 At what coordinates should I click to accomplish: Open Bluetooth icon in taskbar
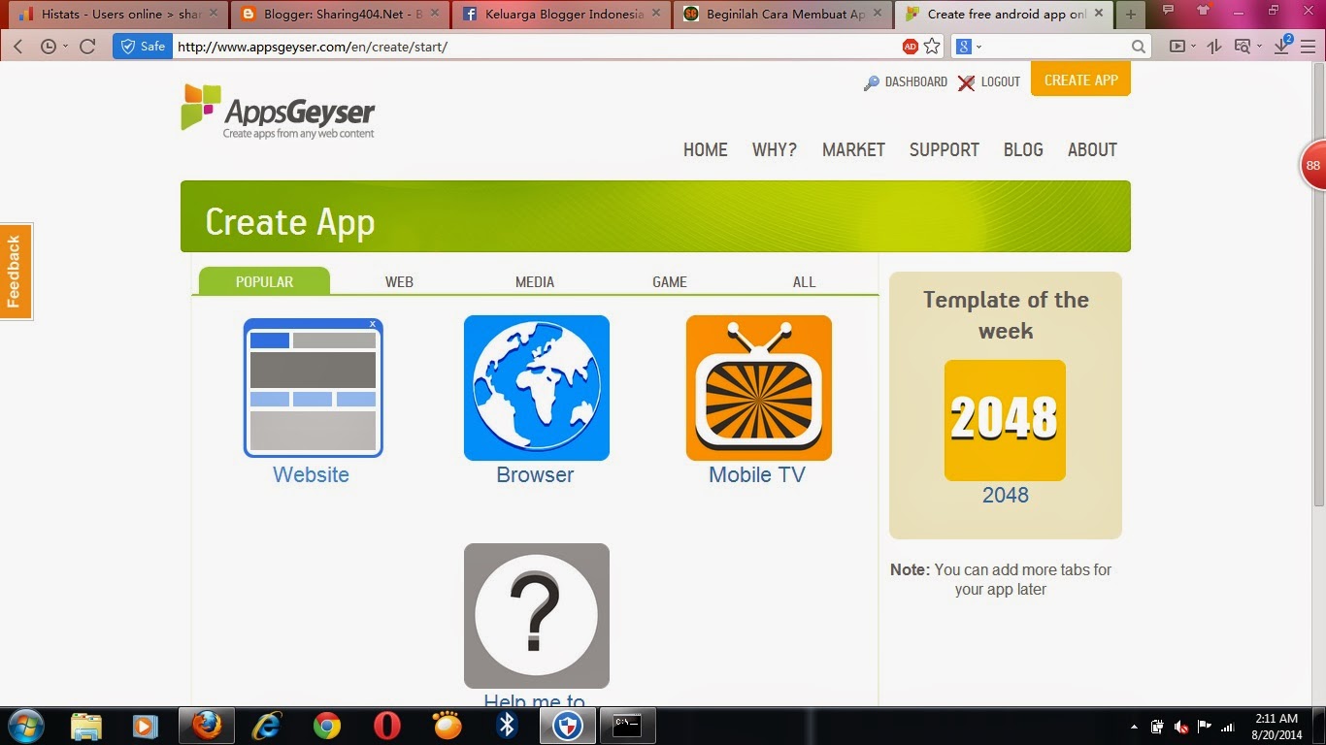507,726
